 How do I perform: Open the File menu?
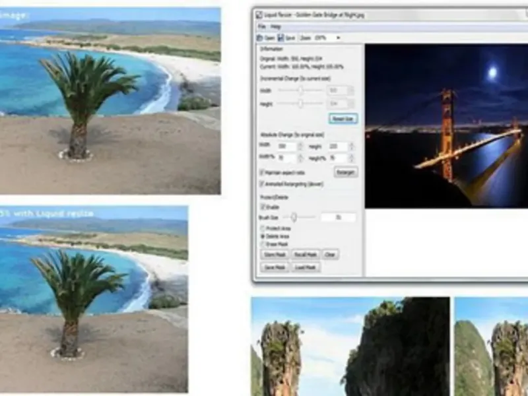coord(261,26)
